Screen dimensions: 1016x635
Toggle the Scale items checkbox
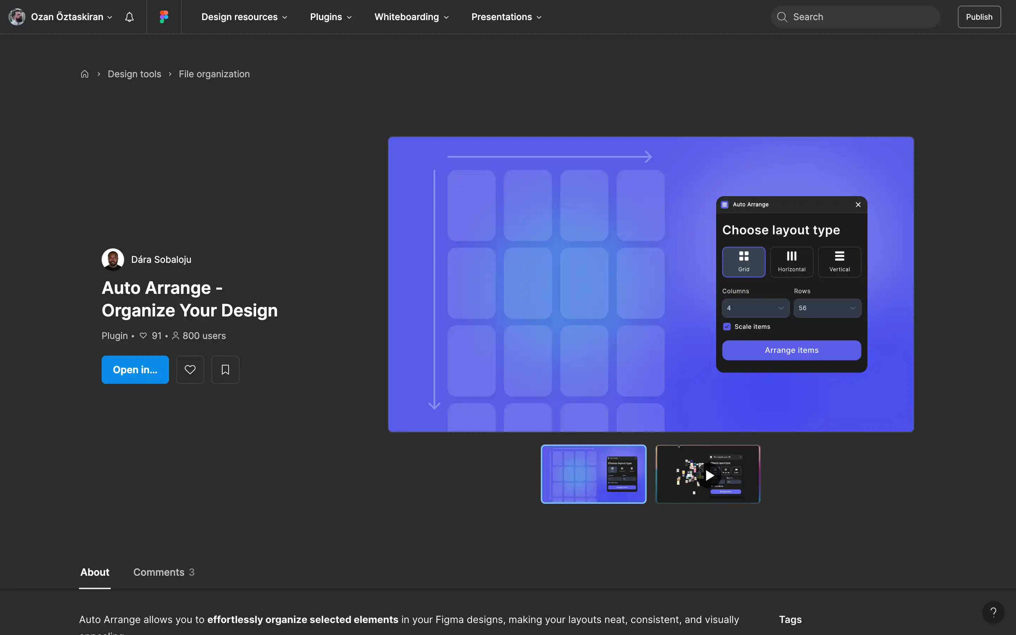coord(727,327)
